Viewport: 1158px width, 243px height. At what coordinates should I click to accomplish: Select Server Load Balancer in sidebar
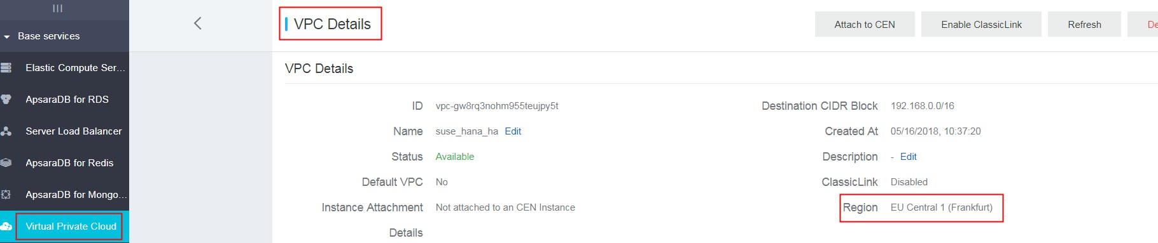pyautogui.click(x=73, y=131)
